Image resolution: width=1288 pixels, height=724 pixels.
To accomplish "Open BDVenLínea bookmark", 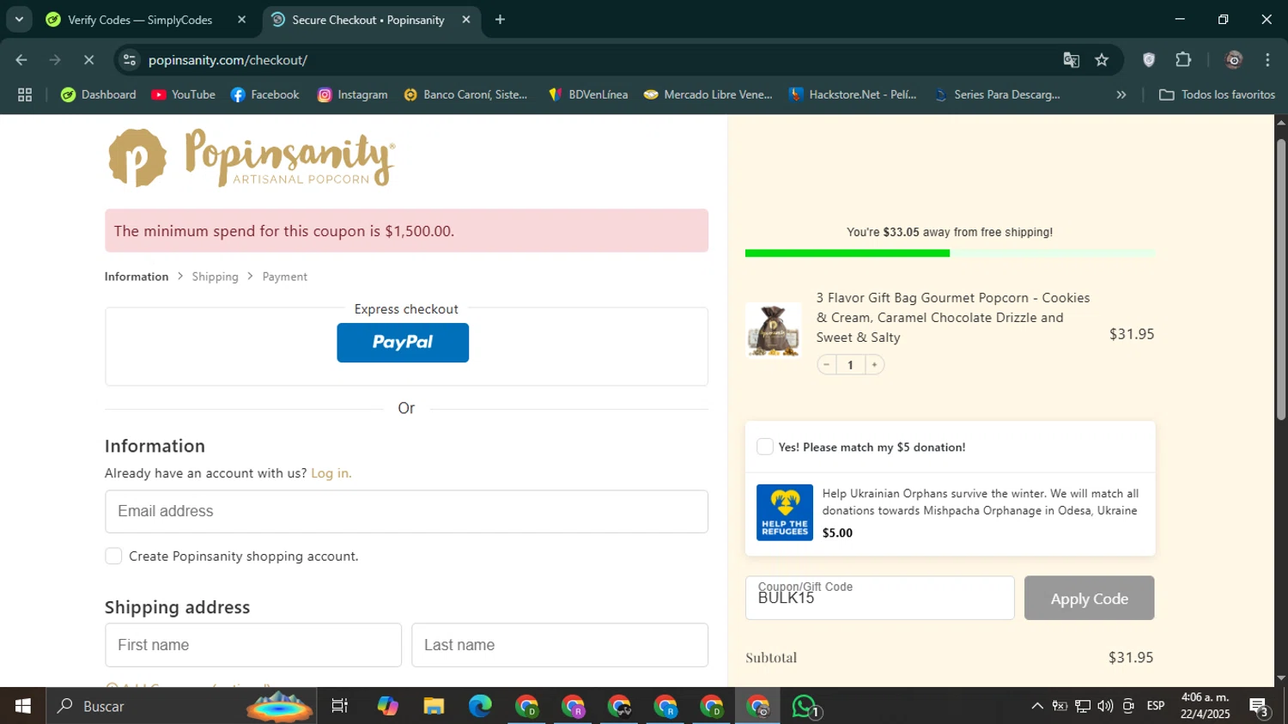I will coord(588,94).
